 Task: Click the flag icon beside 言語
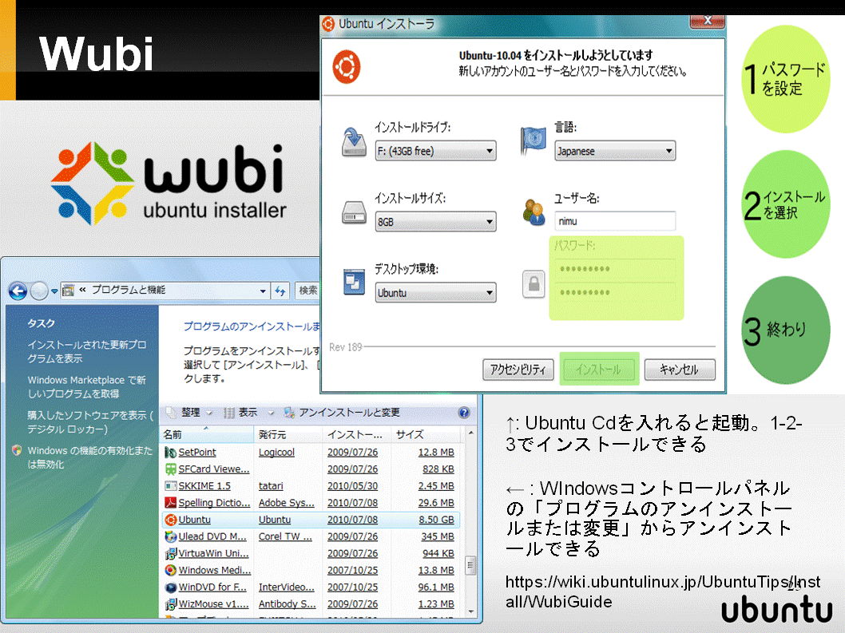coord(533,140)
